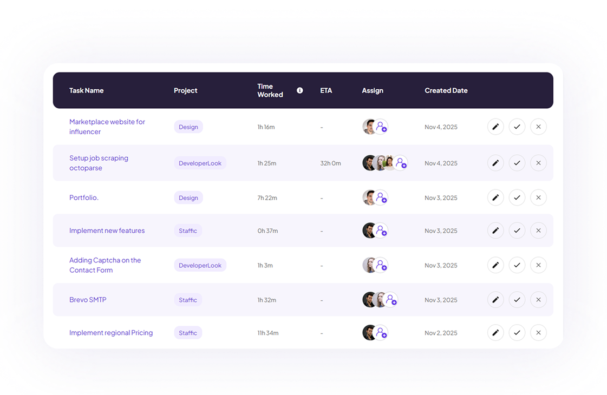Edit the Brevo SMTP task
The image size is (607, 395).
(x=495, y=299)
